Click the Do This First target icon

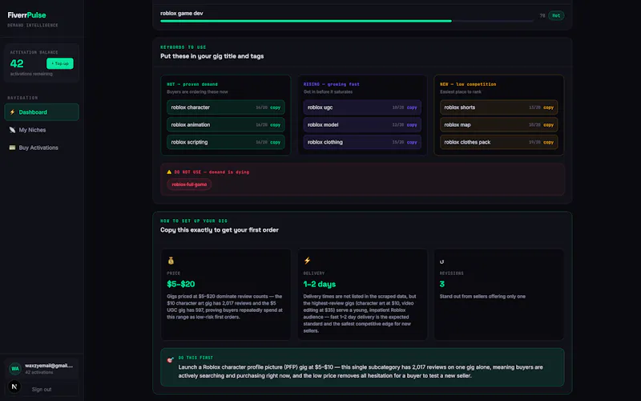pyautogui.click(x=171, y=359)
